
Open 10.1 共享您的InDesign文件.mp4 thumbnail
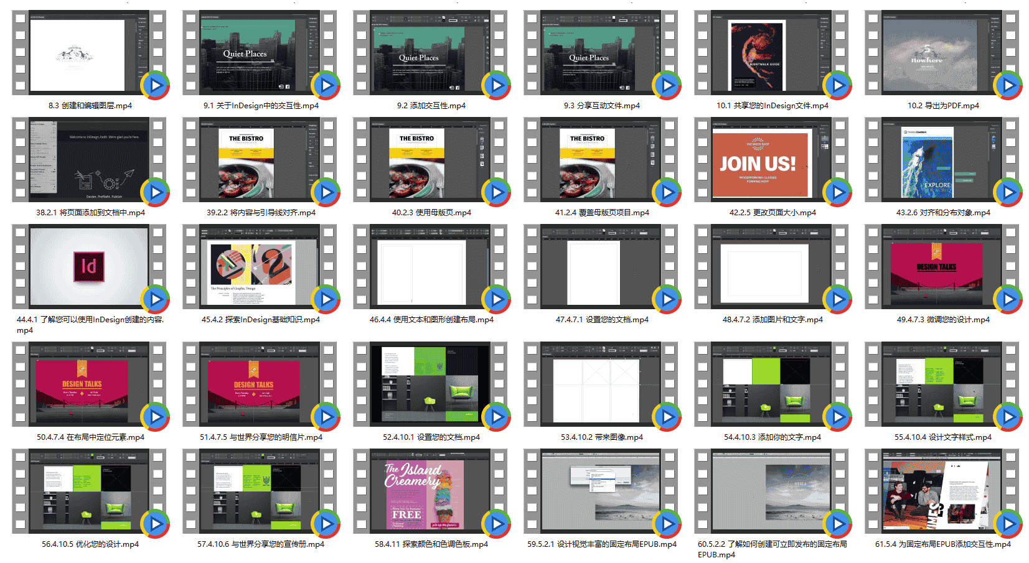coord(771,52)
